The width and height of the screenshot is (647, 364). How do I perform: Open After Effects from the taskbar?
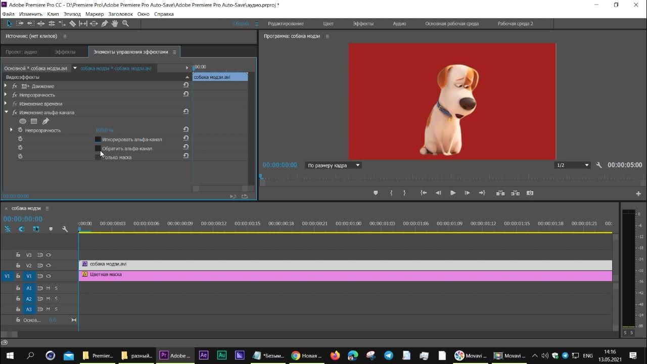[204, 355]
